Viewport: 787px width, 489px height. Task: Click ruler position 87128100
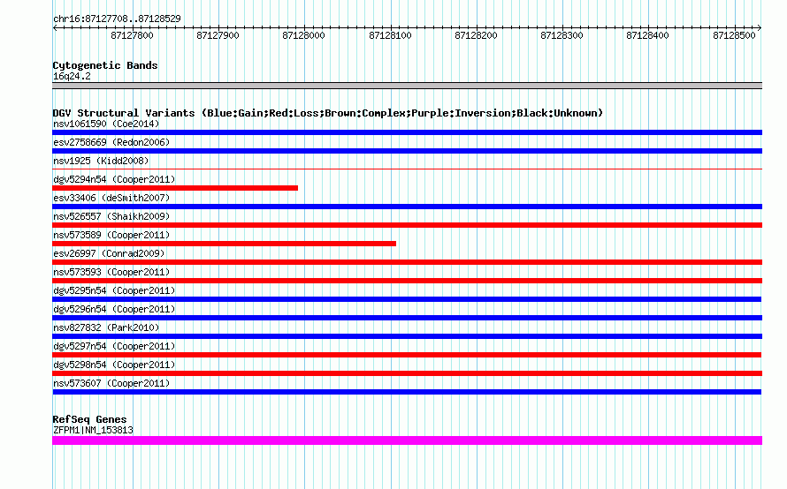click(390, 35)
